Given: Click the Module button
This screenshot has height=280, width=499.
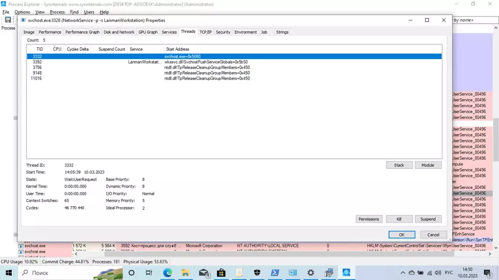Looking at the screenshot, I should [428, 165].
